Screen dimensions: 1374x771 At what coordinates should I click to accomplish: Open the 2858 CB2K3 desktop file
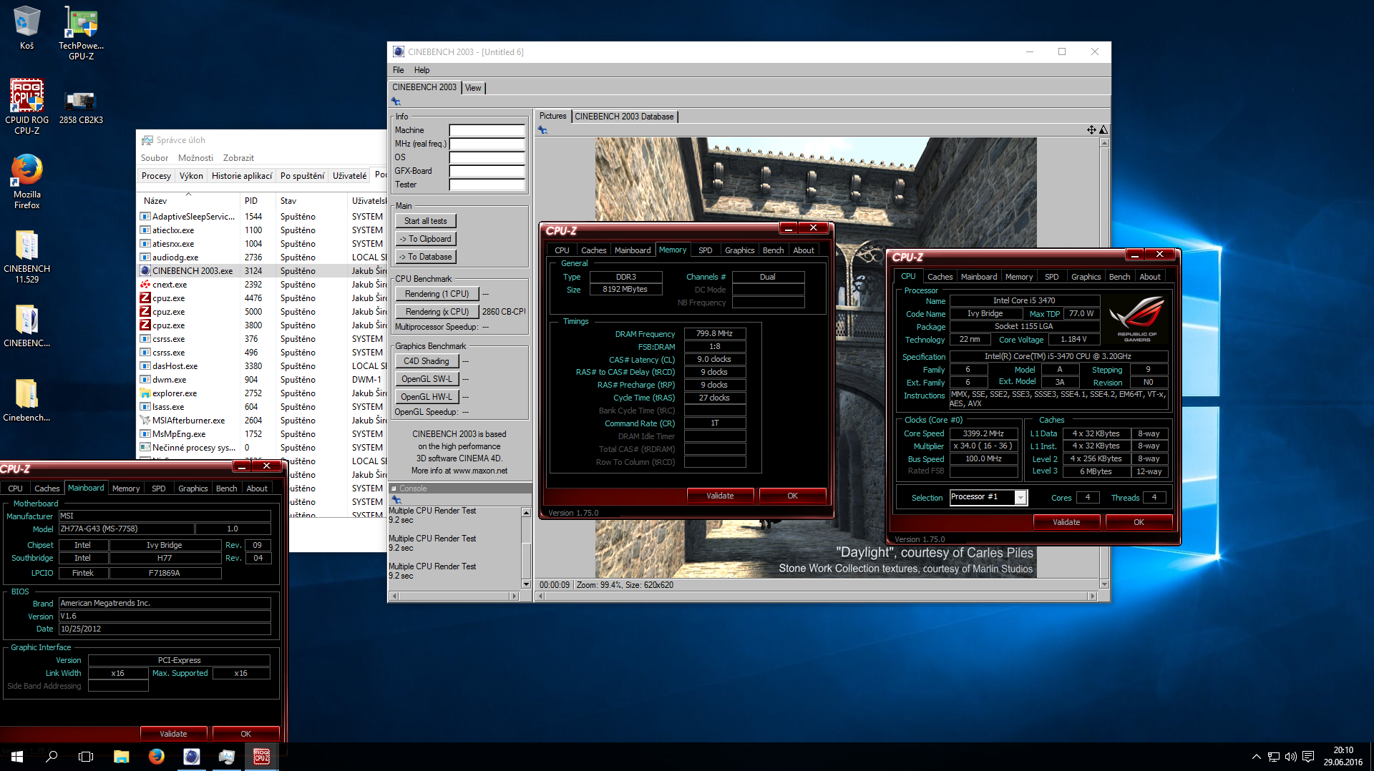(81, 107)
